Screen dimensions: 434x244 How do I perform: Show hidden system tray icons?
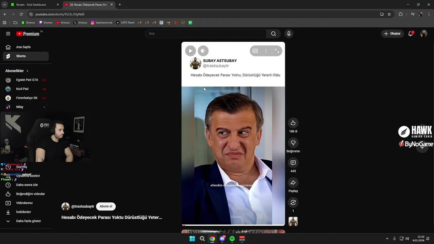(x=387, y=239)
